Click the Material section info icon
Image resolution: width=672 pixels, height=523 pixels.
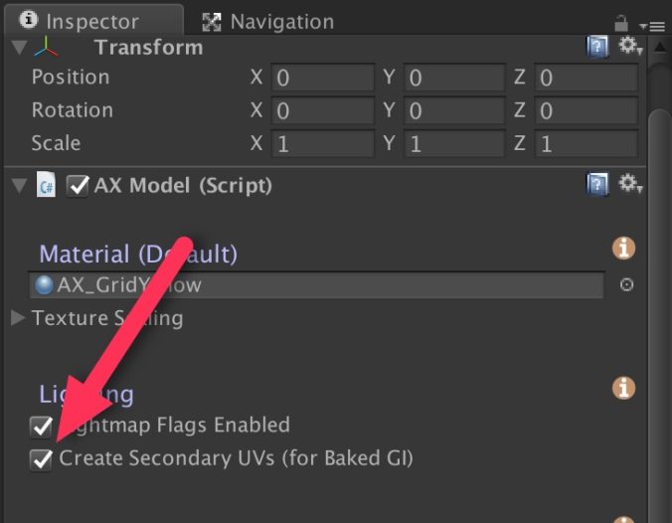point(623,249)
